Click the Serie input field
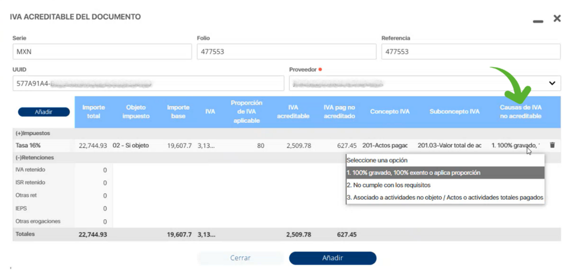This screenshot has width=563, height=273. (x=102, y=52)
